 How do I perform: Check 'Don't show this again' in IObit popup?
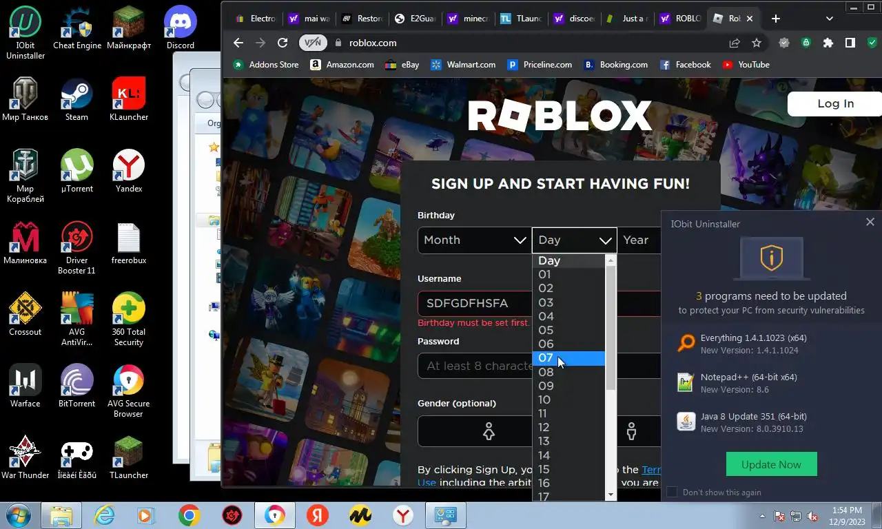click(672, 492)
